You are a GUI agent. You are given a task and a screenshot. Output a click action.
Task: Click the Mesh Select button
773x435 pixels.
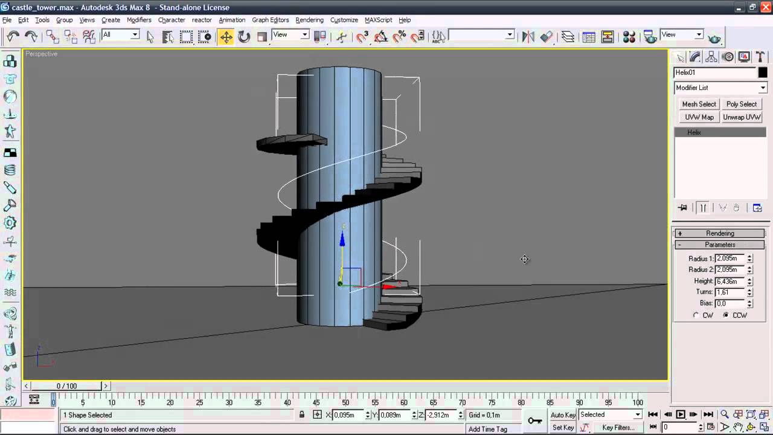click(x=699, y=104)
